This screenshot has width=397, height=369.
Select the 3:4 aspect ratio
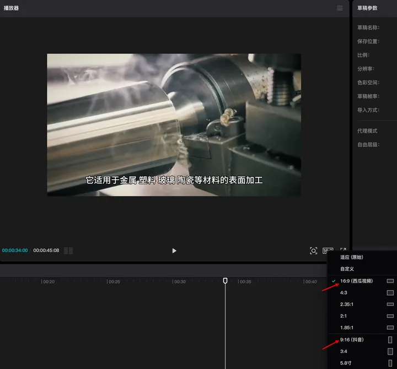coord(344,351)
